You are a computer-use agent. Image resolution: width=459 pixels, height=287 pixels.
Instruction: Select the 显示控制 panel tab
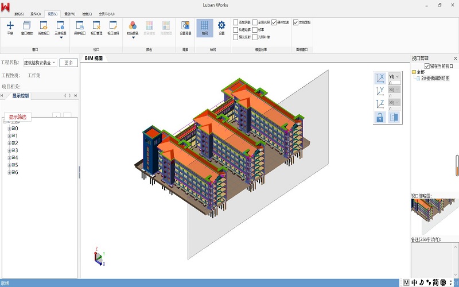click(21, 96)
